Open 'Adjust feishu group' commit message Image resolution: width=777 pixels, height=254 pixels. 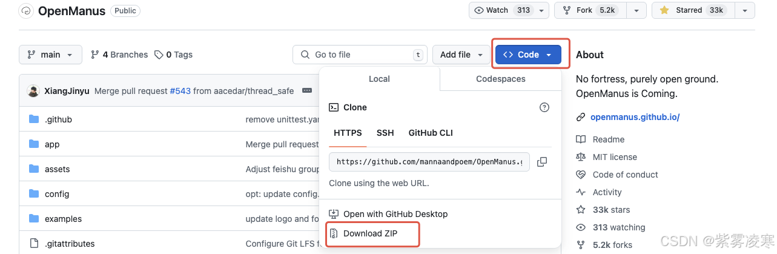[282, 169]
